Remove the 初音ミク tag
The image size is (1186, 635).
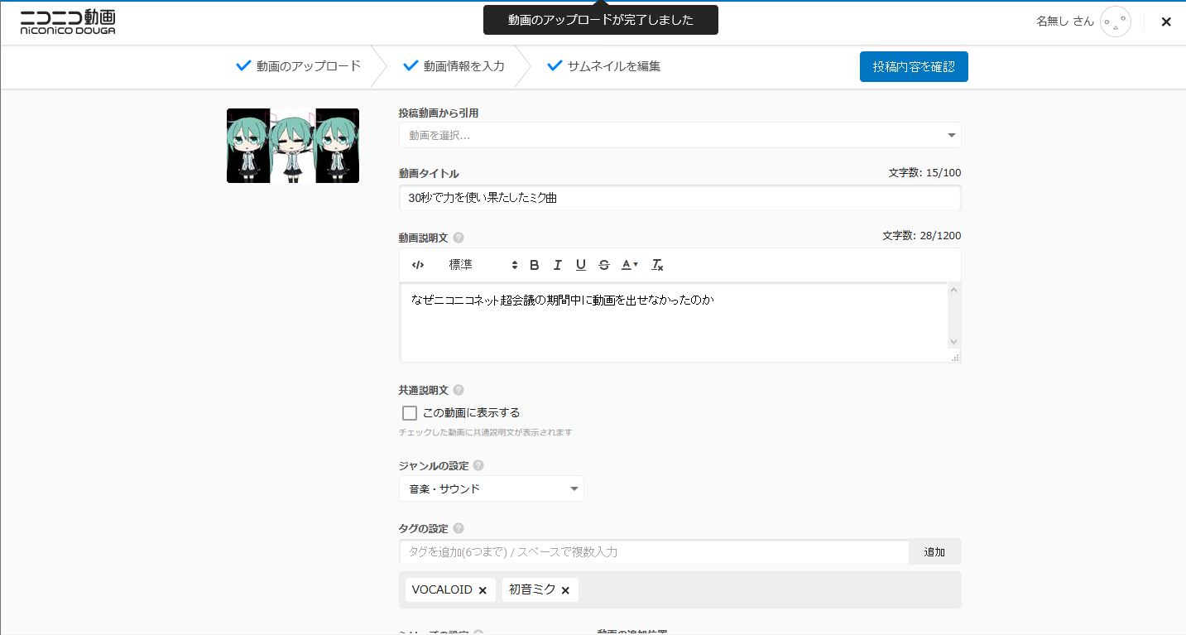pyautogui.click(x=565, y=590)
